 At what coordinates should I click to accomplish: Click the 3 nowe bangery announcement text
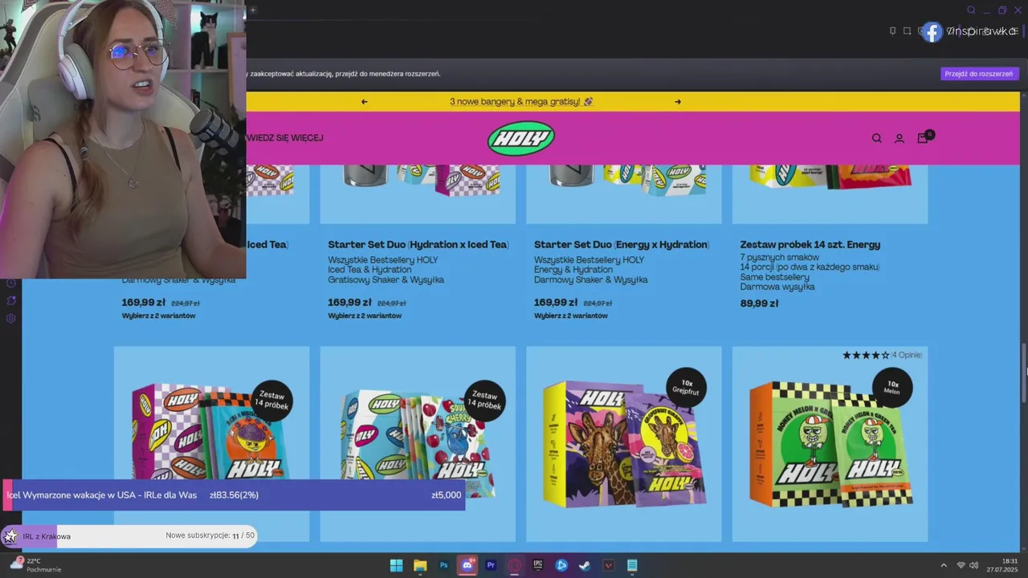(x=521, y=102)
